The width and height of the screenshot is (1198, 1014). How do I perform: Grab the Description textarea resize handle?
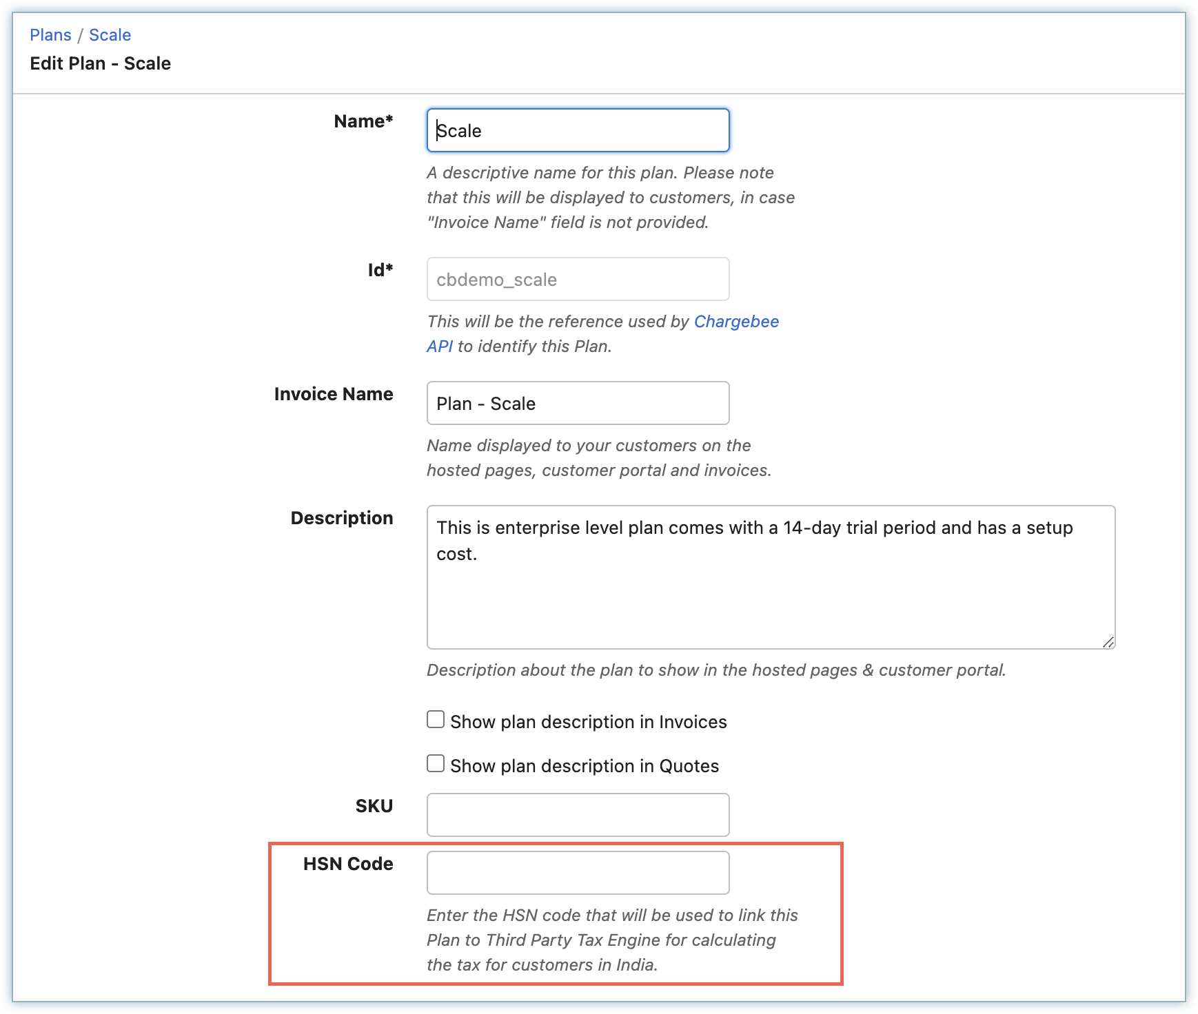click(x=1108, y=642)
